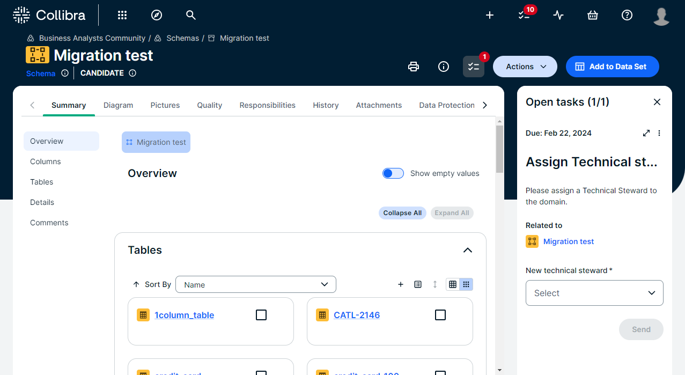This screenshot has height=375, width=685.
Task: Click the Add to Data Set button
Action: click(x=612, y=67)
